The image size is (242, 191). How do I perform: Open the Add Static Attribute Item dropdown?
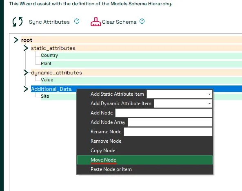(180, 94)
